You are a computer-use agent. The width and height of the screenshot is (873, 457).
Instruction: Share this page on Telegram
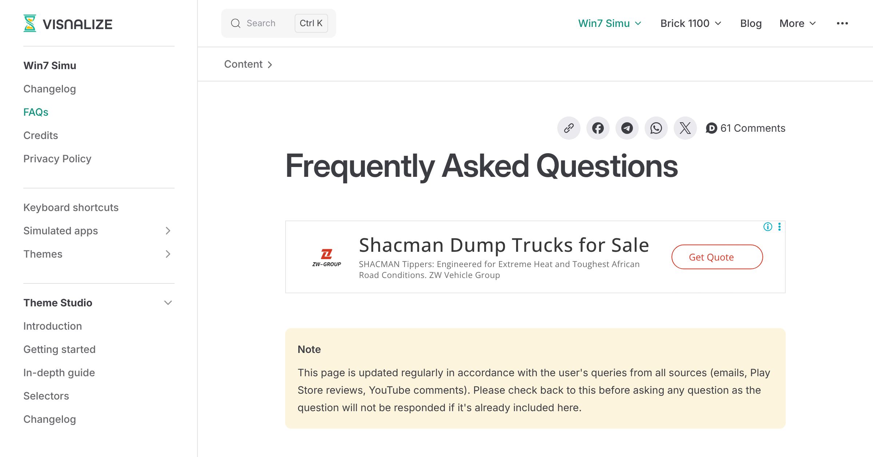(627, 128)
